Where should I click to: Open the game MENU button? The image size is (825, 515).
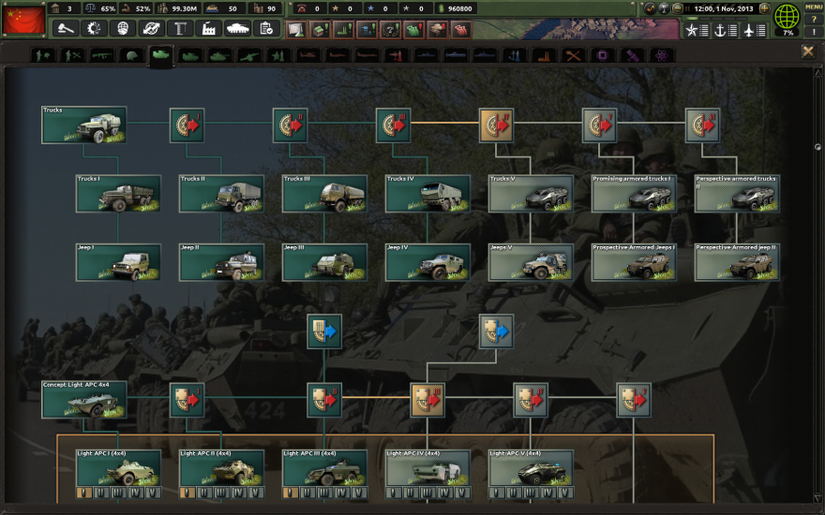pyautogui.click(x=814, y=7)
